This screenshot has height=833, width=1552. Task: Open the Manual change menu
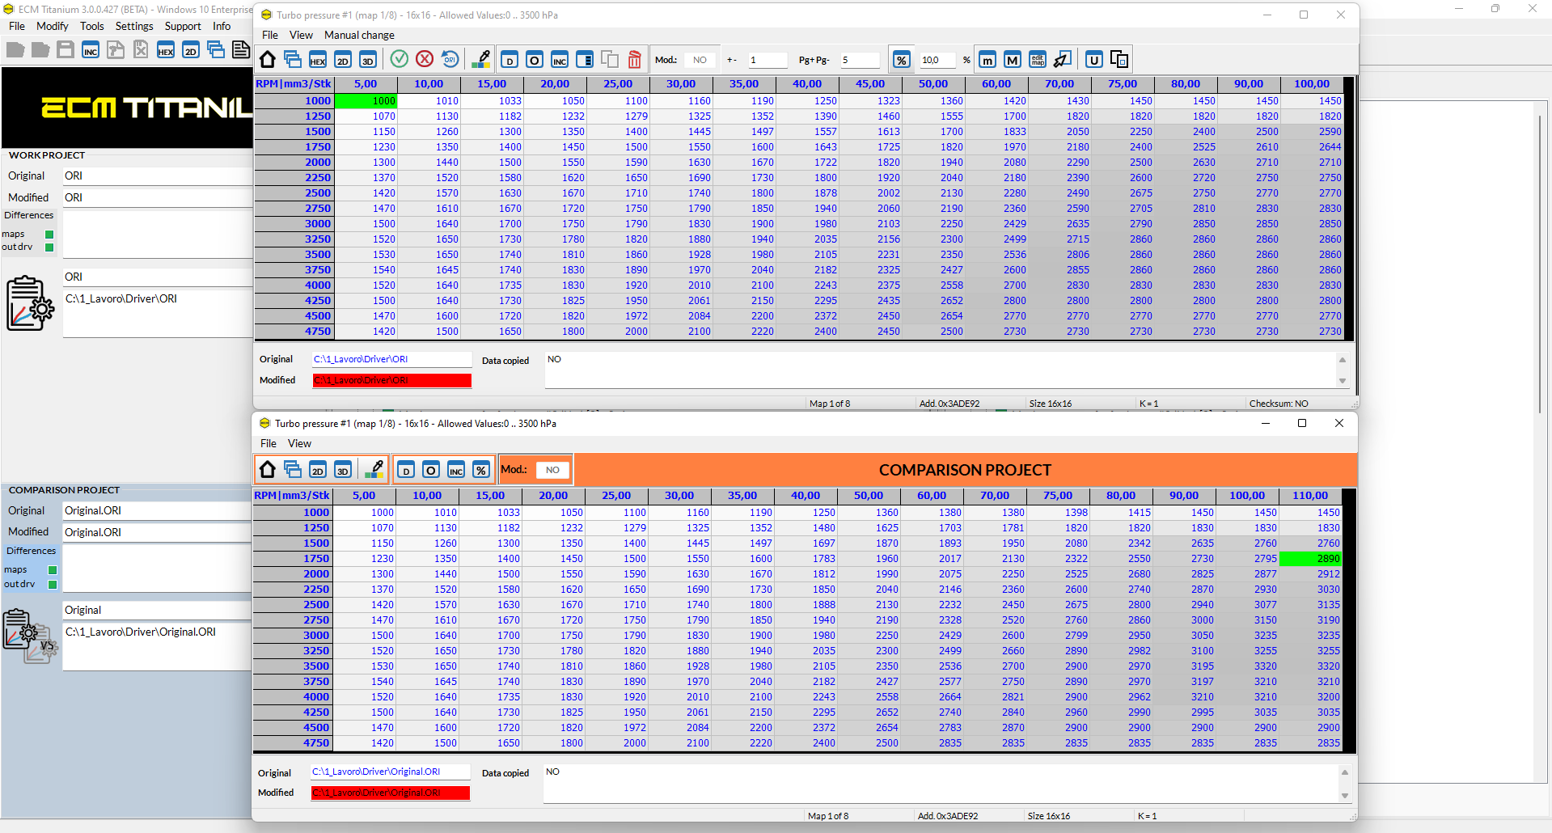tap(359, 35)
